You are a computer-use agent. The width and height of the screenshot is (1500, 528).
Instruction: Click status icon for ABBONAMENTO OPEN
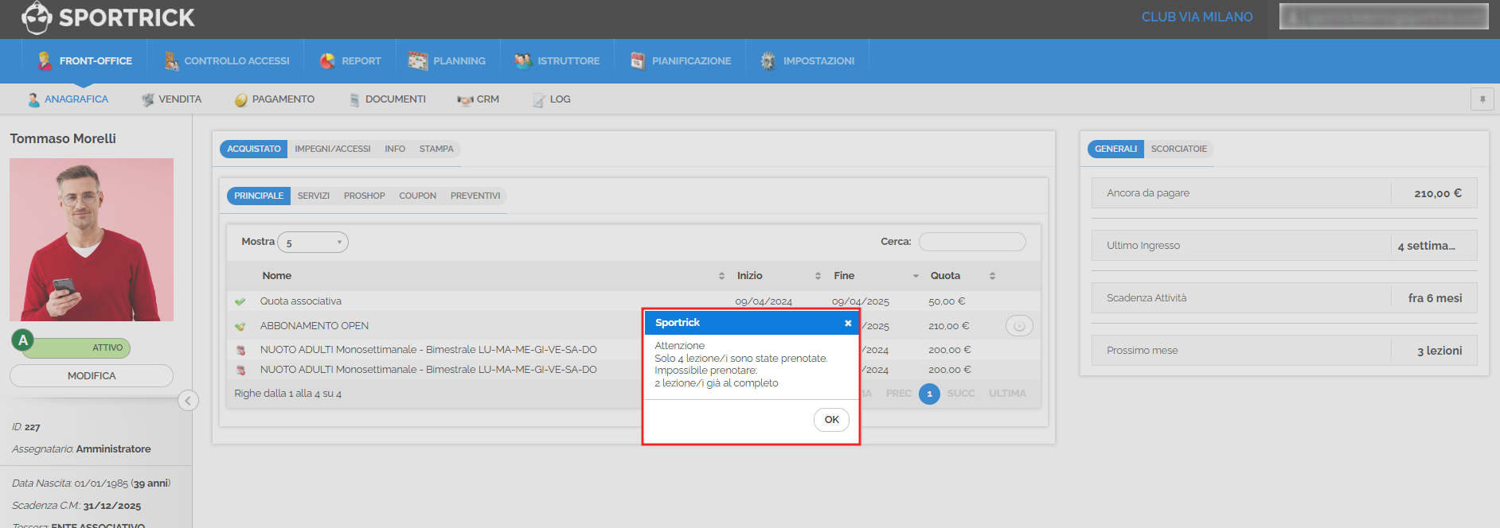click(x=240, y=326)
